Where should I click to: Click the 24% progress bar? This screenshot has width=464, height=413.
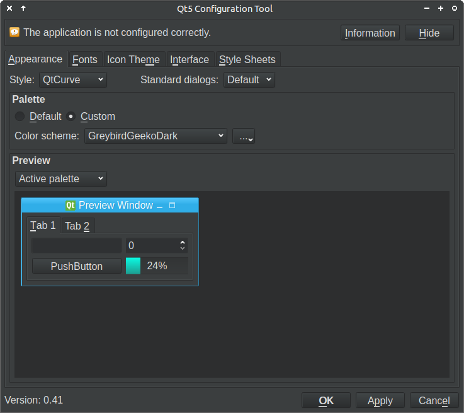pyautogui.click(x=157, y=265)
